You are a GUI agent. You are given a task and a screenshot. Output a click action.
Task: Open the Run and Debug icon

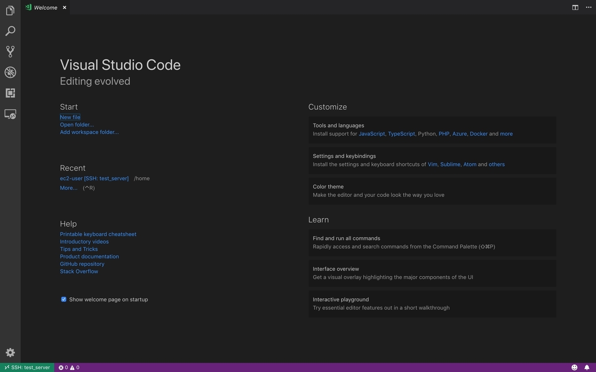point(10,72)
